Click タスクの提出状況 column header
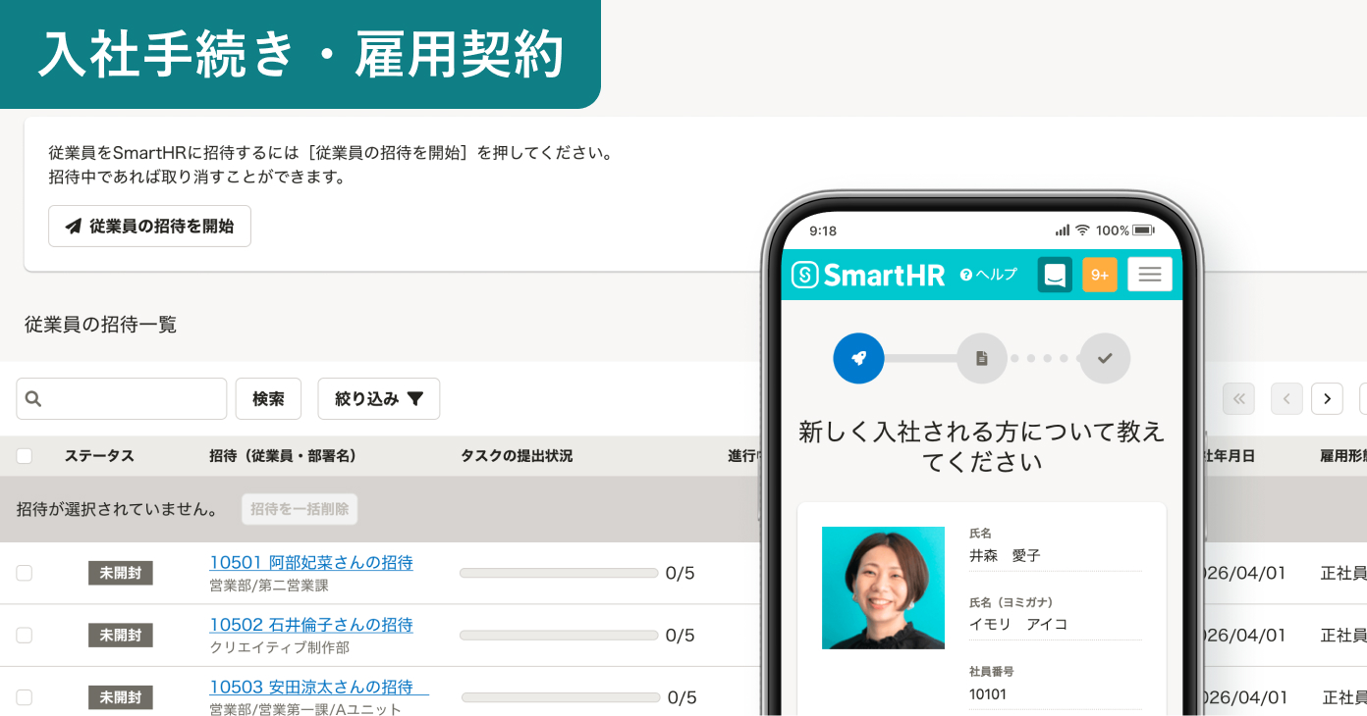This screenshot has width=1367, height=716. click(x=517, y=456)
